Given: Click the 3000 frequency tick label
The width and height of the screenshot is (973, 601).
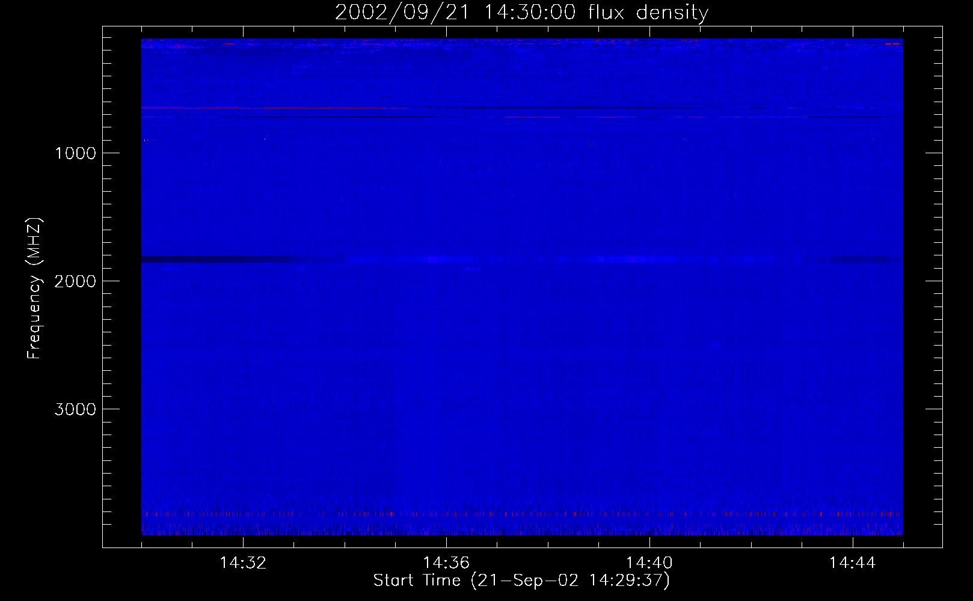Looking at the screenshot, I should [x=75, y=409].
